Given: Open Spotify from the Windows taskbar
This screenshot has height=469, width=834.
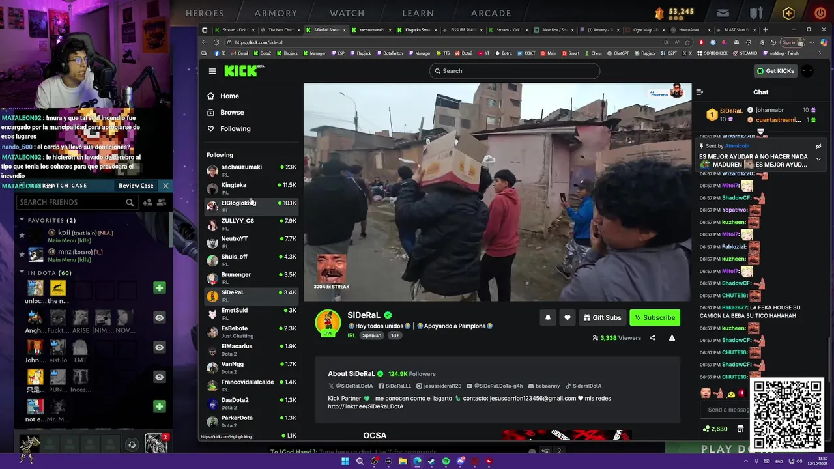Looking at the screenshot, I should click(x=446, y=461).
